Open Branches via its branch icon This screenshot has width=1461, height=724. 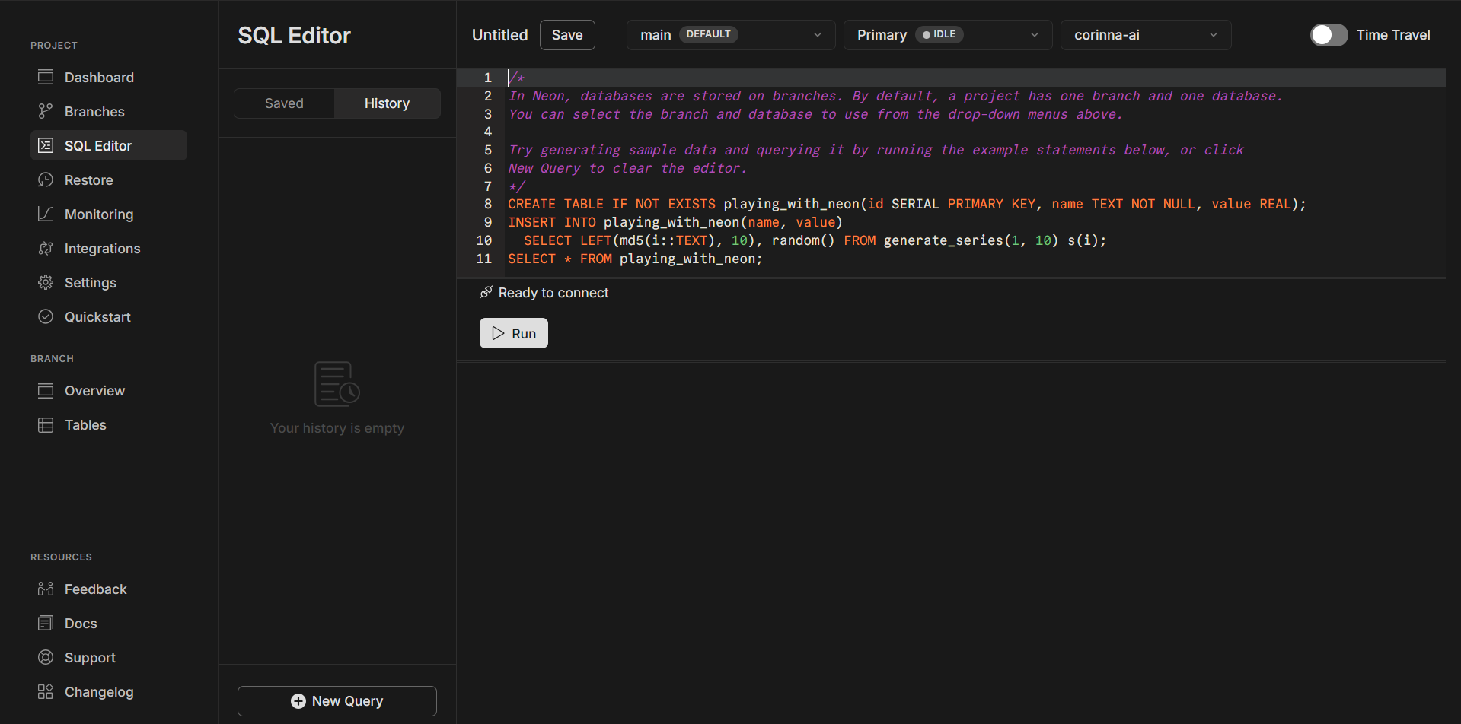tap(46, 111)
